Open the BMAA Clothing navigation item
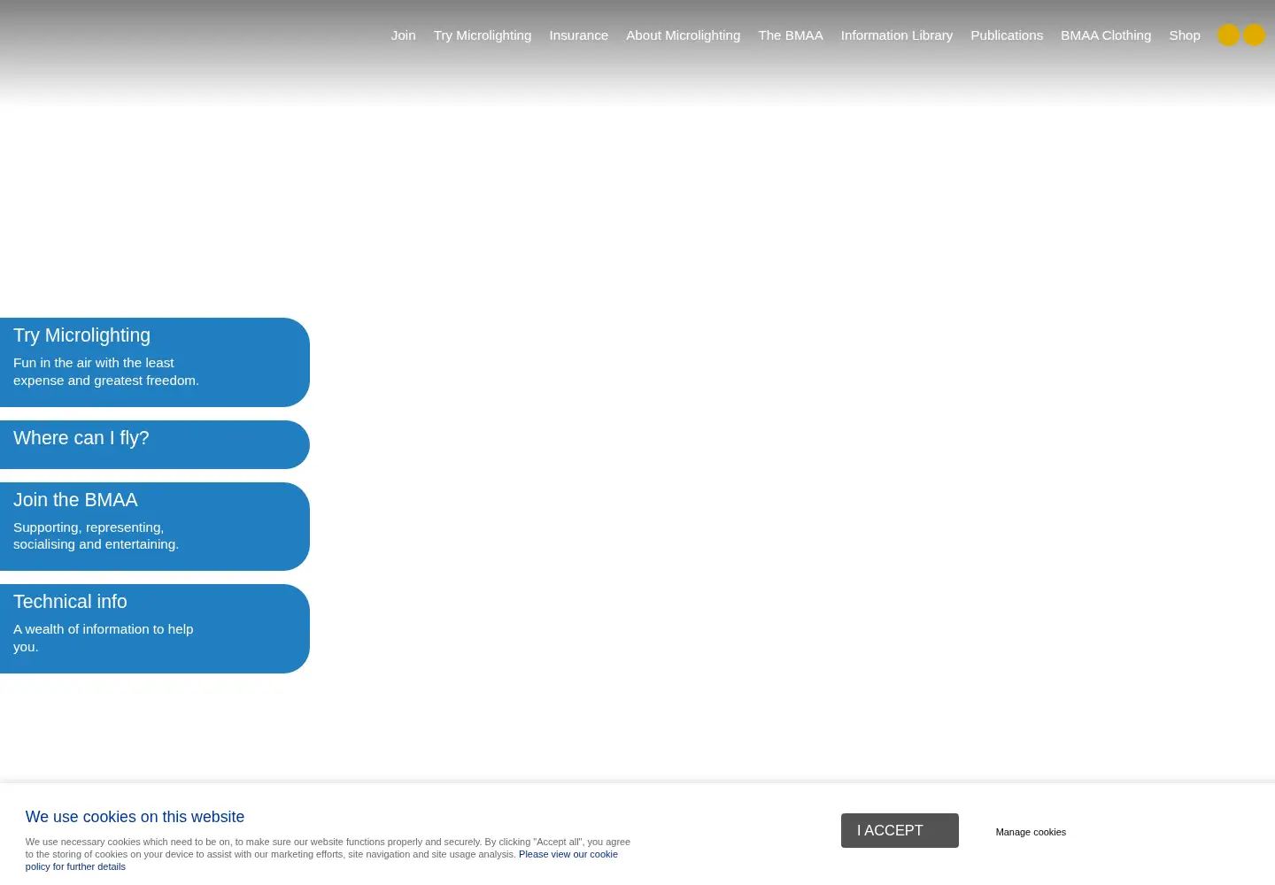The height and width of the screenshot is (885, 1275). (1106, 35)
